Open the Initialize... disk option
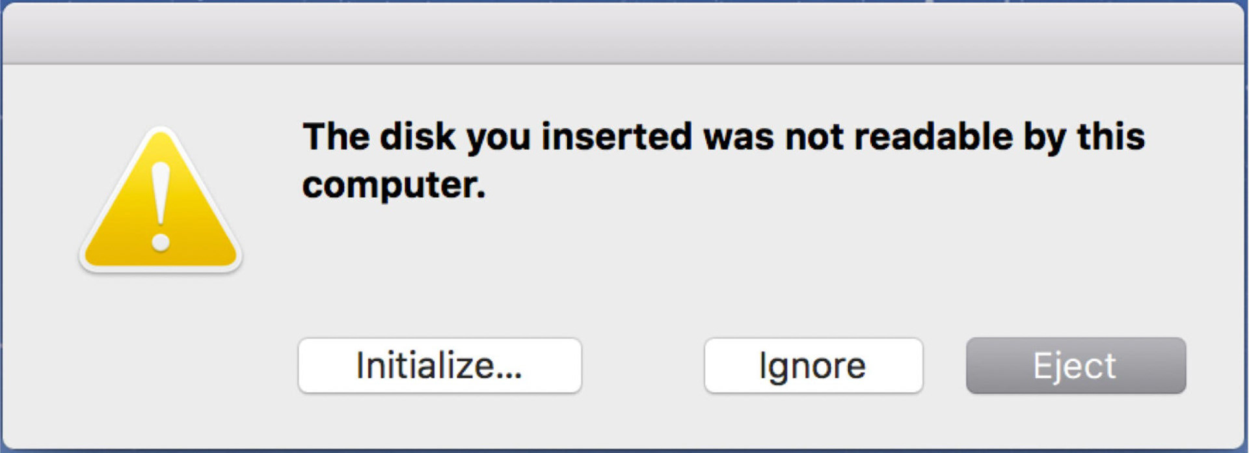Screen dimensions: 1249x453 click(439, 366)
